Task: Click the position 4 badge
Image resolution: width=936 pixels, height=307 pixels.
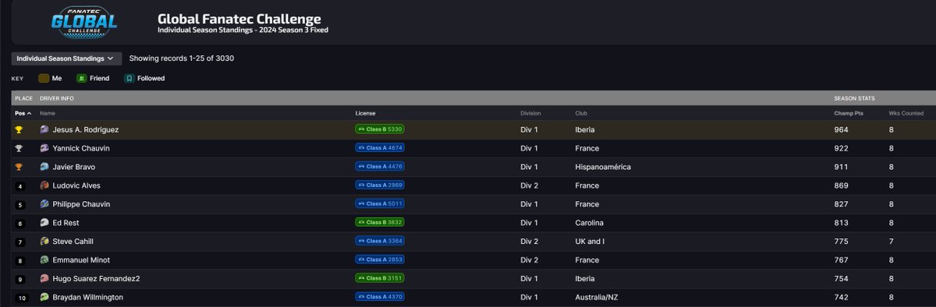Action: [19, 186]
